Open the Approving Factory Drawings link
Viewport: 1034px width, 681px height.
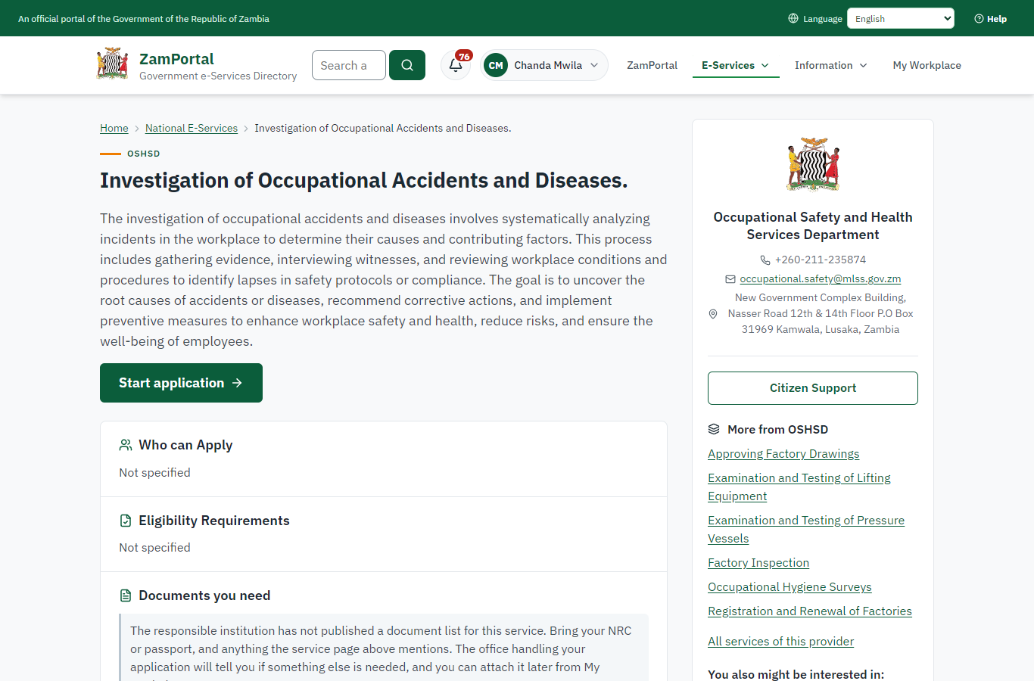point(783,454)
